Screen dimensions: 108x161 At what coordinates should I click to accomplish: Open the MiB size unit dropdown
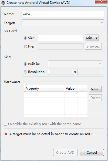coord(92,38)
